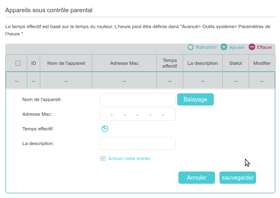Viewport: 280px width, 198px height.
Task: Click the Modifier column header
Action: click(262, 63)
